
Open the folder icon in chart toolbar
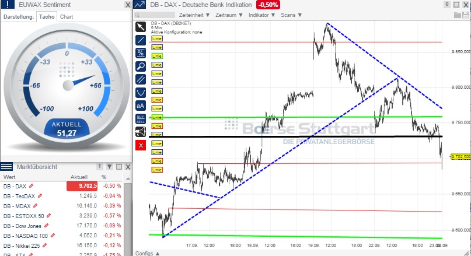pyautogui.click(x=458, y=15)
